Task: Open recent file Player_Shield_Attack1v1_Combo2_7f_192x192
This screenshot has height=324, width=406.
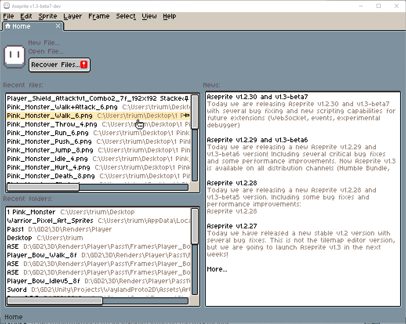Action: (98, 98)
